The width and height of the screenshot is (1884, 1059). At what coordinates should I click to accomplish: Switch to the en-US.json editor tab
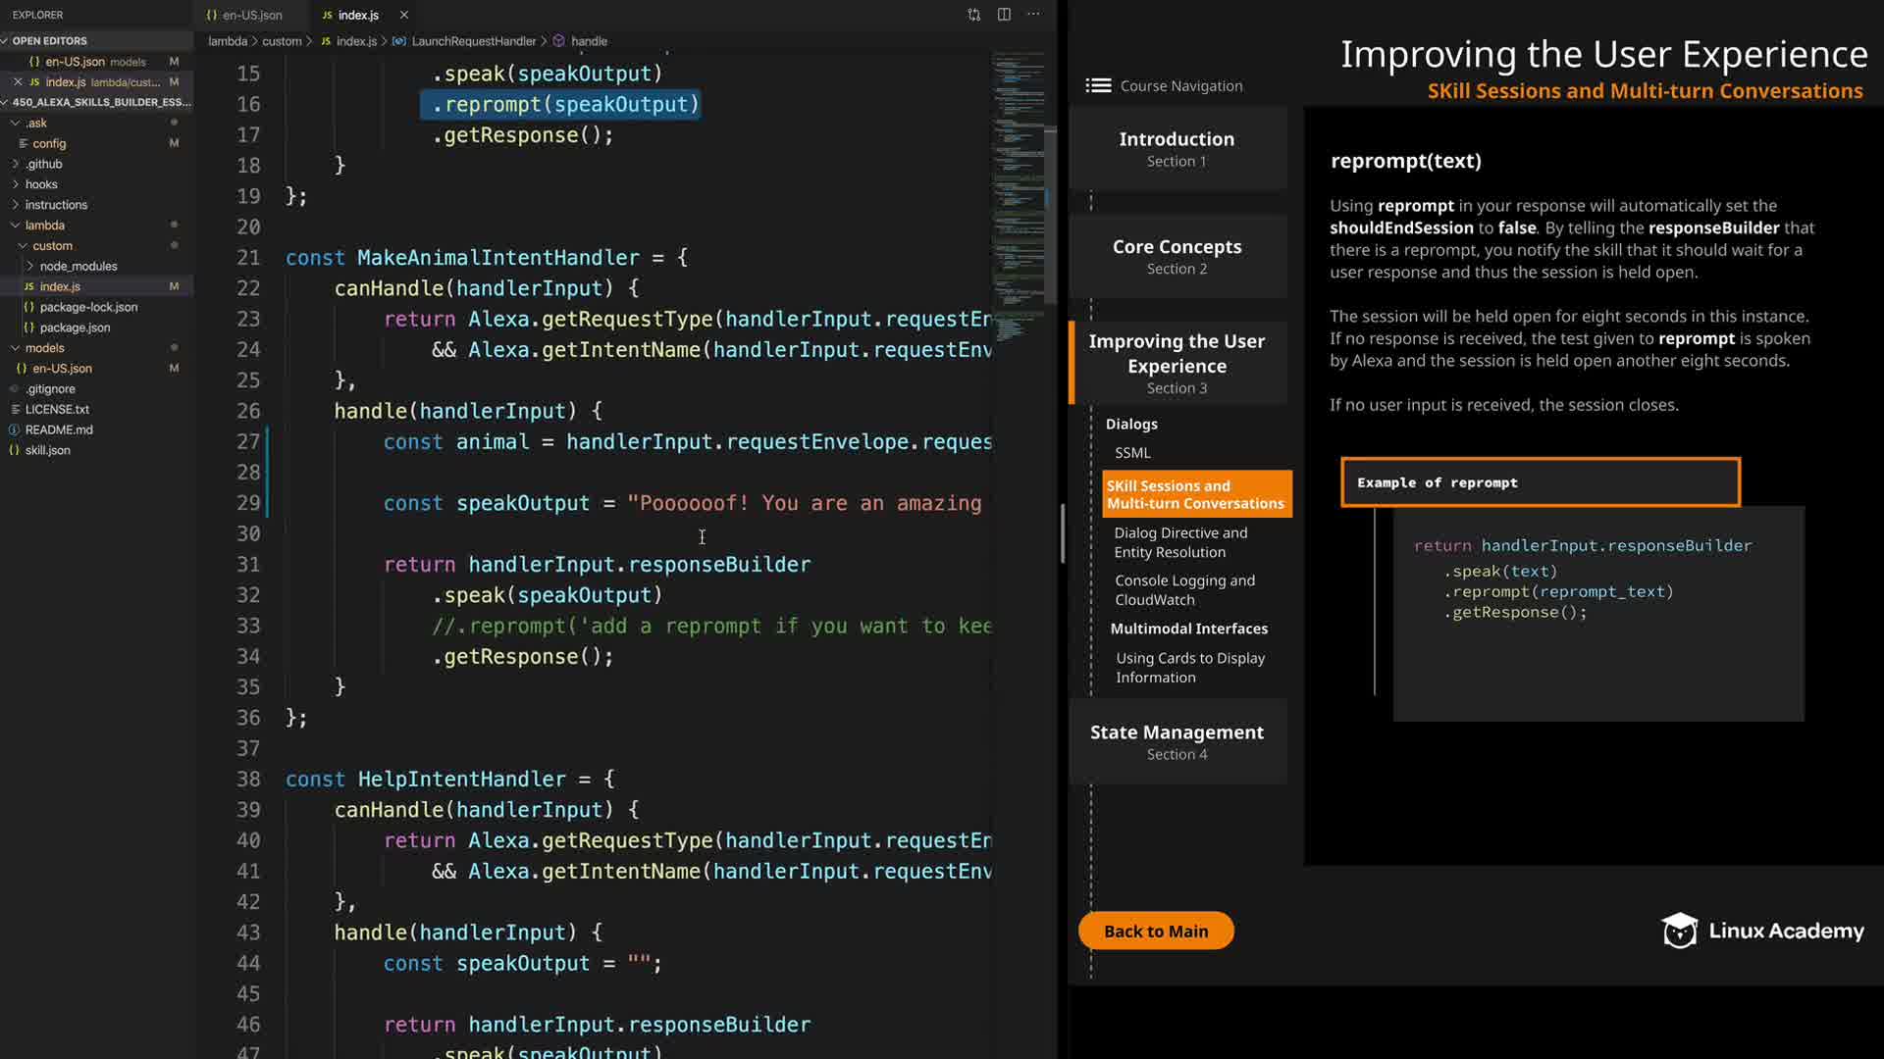[x=251, y=15]
